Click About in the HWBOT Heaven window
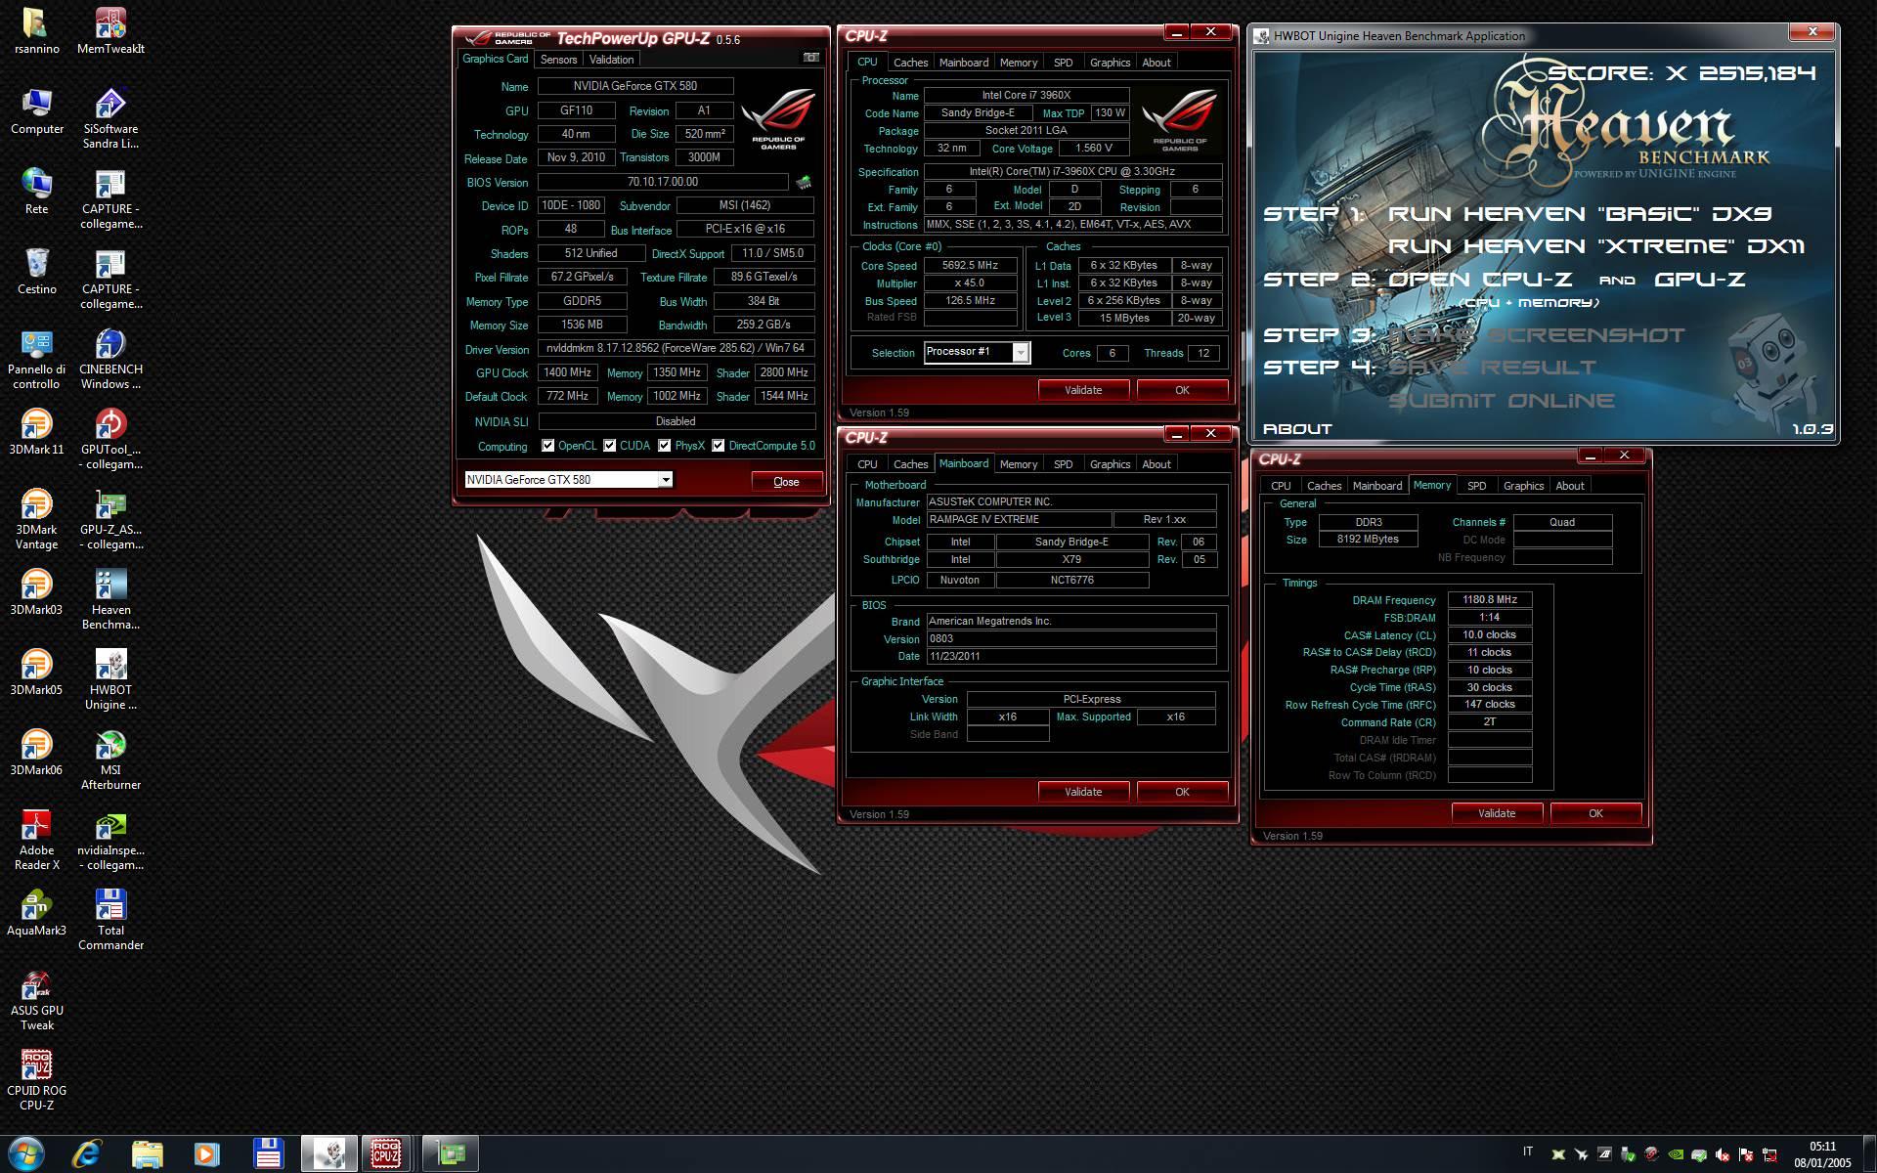 [1297, 429]
